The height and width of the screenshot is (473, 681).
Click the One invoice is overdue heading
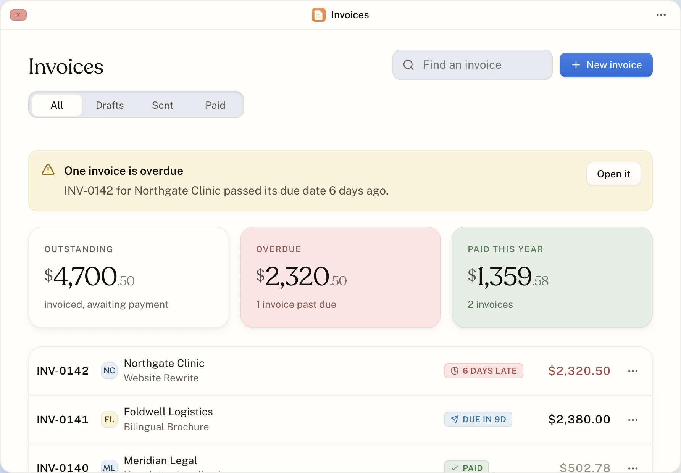pyautogui.click(x=124, y=171)
